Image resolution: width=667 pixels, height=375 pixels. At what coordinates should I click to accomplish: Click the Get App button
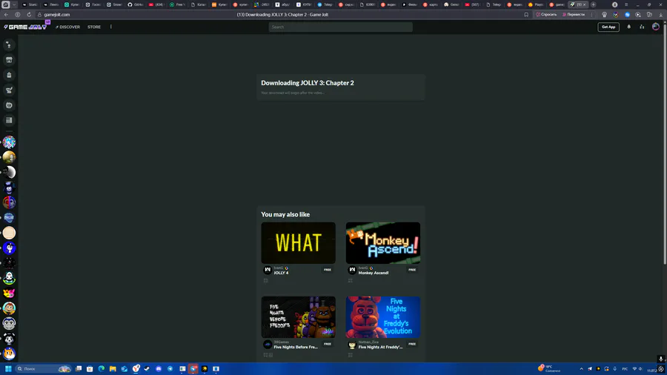click(x=608, y=27)
